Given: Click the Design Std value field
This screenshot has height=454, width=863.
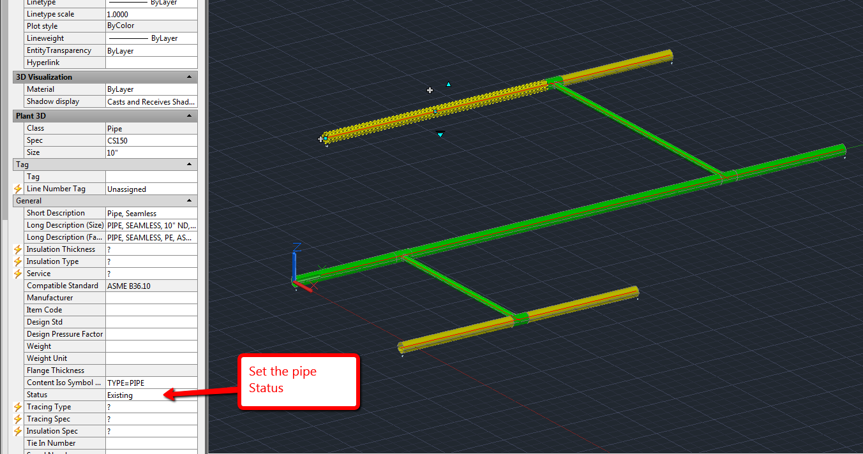Looking at the screenshot, I should coord(151,322).
